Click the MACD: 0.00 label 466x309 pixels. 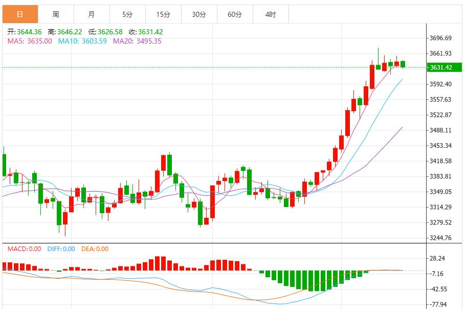24,249
